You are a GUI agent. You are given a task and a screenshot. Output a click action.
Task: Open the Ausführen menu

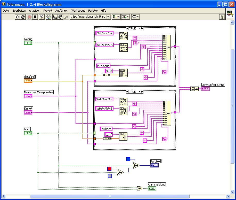click(x=62, y=11)
